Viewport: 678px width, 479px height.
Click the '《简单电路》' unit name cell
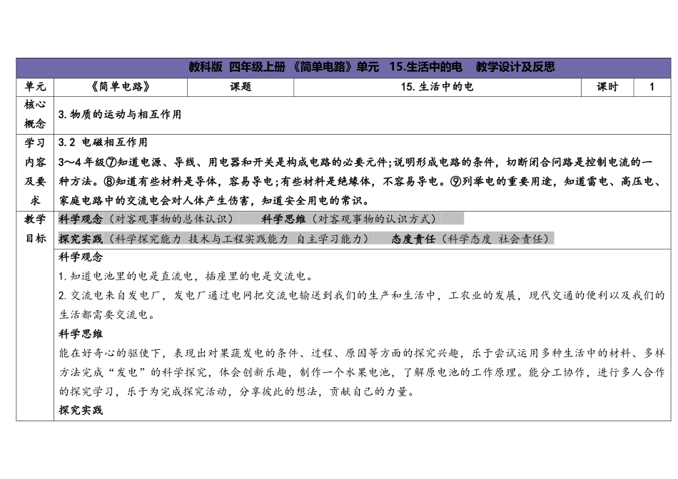pyautogui.click(x=121, y=87)
